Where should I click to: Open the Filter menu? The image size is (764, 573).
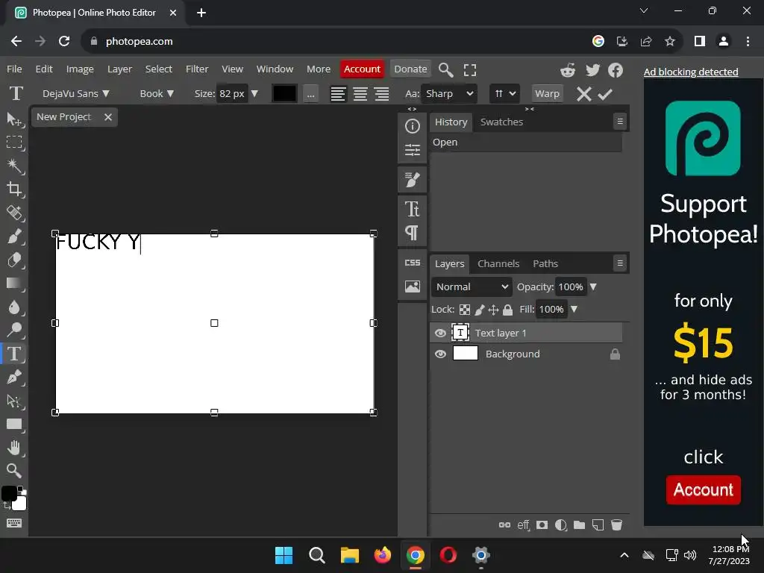tap(197, 69)
